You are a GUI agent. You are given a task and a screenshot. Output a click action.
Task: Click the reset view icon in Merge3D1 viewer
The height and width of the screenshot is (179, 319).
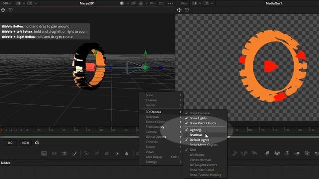pyautogui.click(x=11, y=10)
